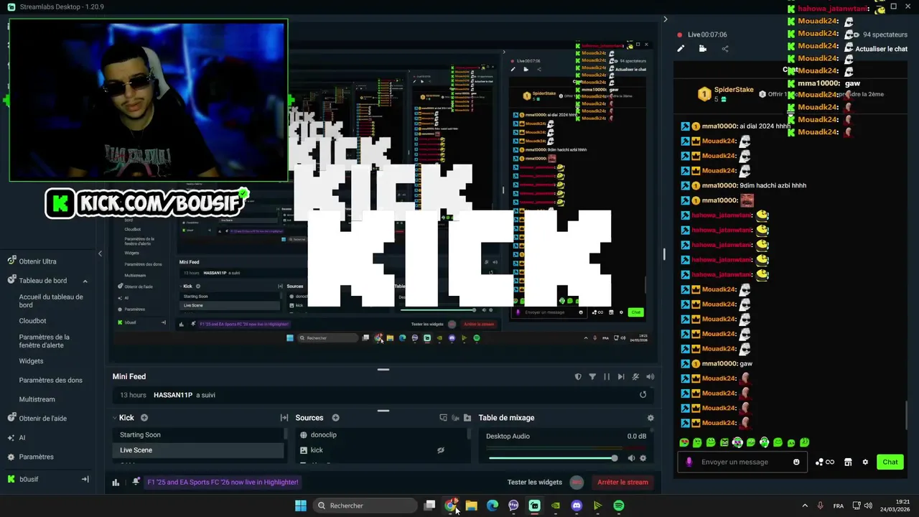This screenshot has height=517, width=919.
Task: Click the share stream icon
Action: click(x=725, y=49)
